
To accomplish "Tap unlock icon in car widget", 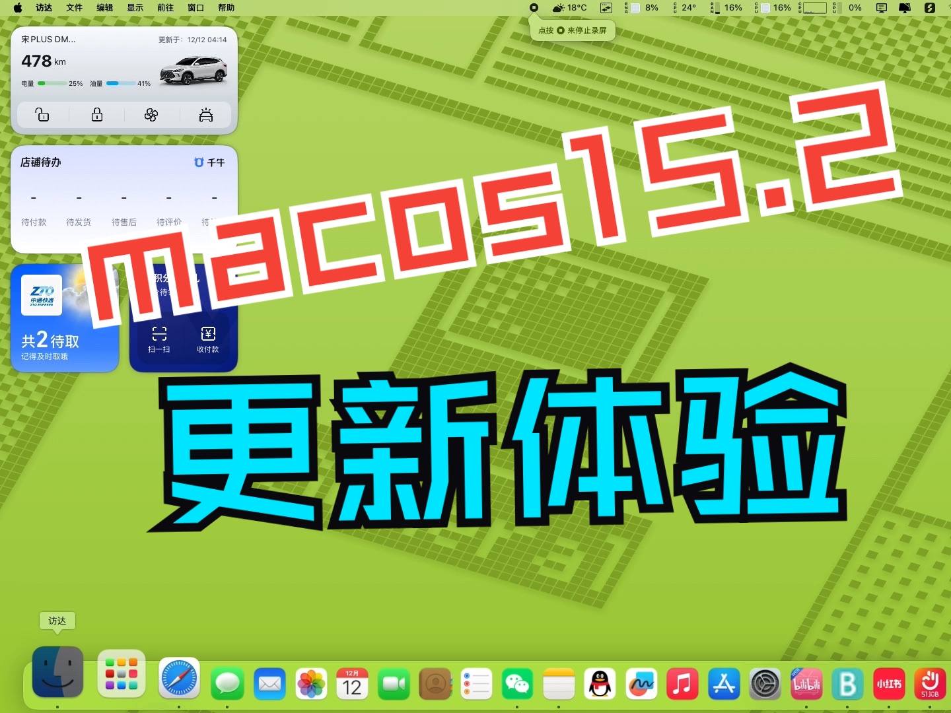I will click(x=42, y=115).
